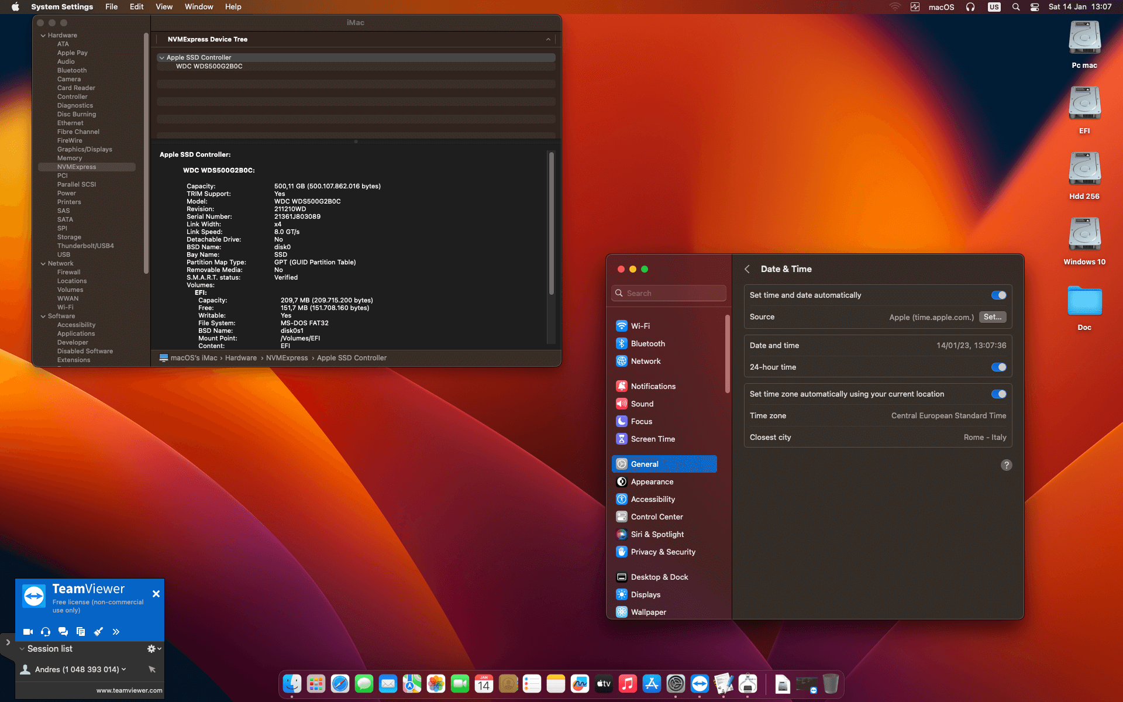Open the TeamViewer chat tool
This screenshot has width=1123, height=702.
(x=63, y=632)
